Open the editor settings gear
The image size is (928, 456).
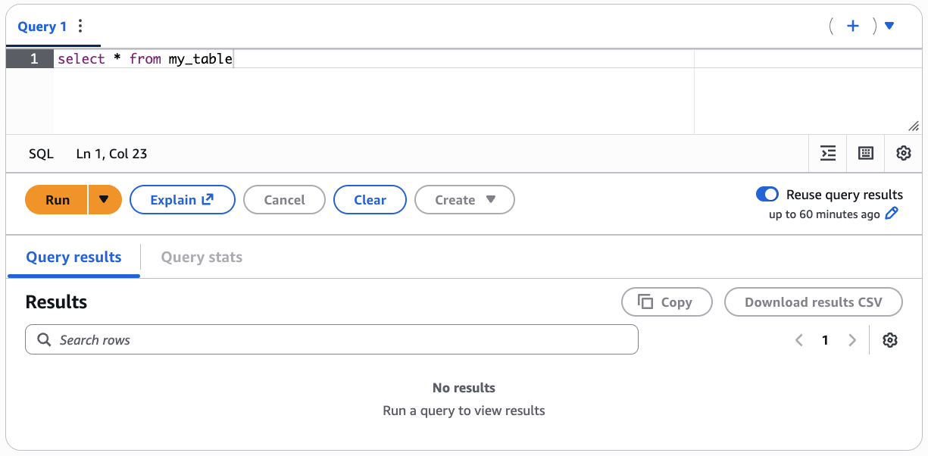click(x=903, y=153)
